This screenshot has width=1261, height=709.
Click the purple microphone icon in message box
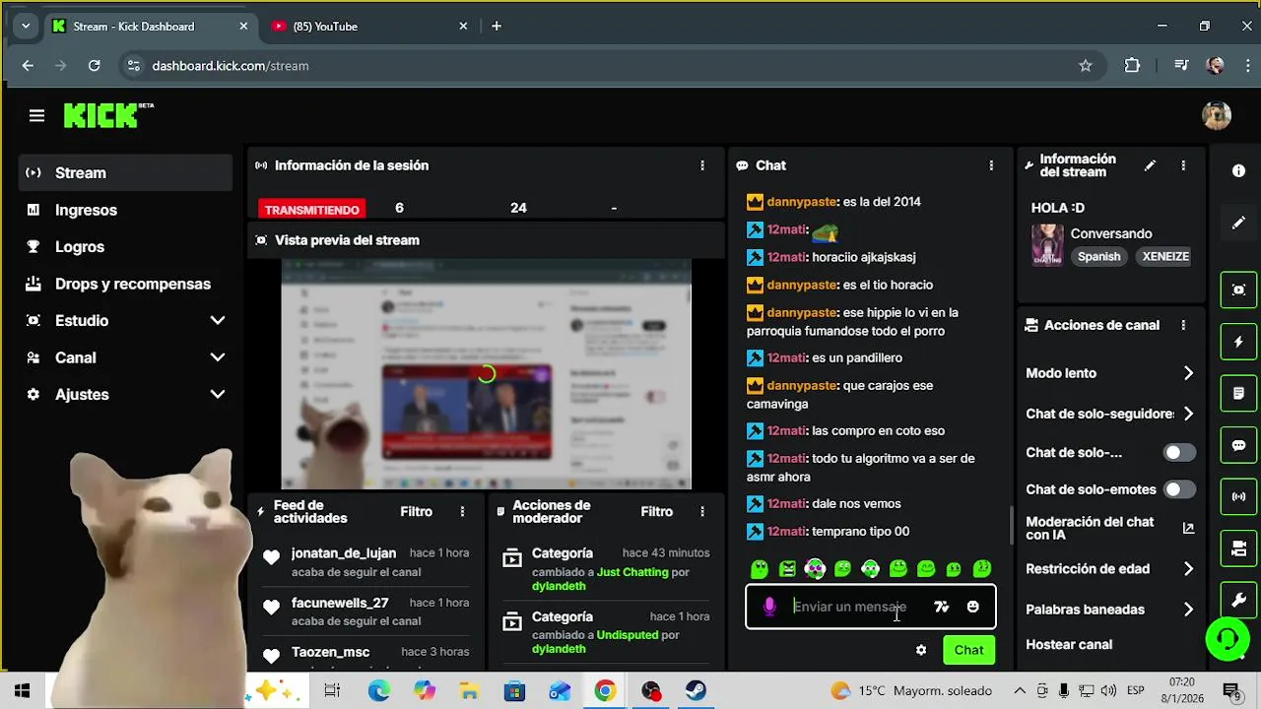pyautogui.click(x=769, y=607)
